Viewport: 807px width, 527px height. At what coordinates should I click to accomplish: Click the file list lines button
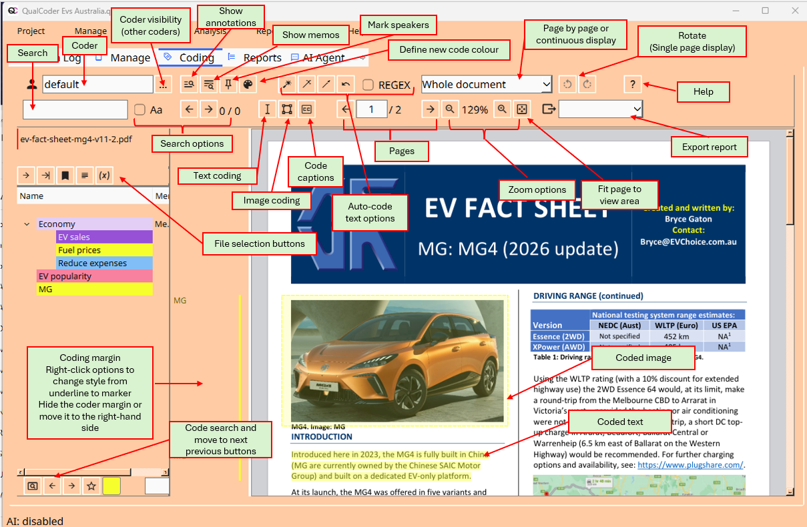84,175
